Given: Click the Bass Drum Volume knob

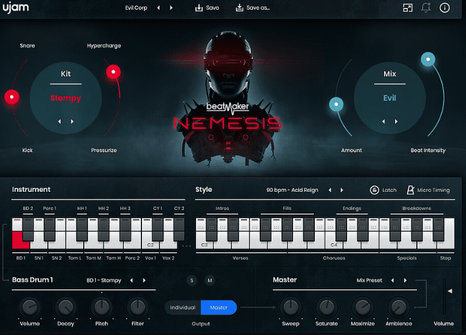Looking at the screenshot, I should [30, 307].
